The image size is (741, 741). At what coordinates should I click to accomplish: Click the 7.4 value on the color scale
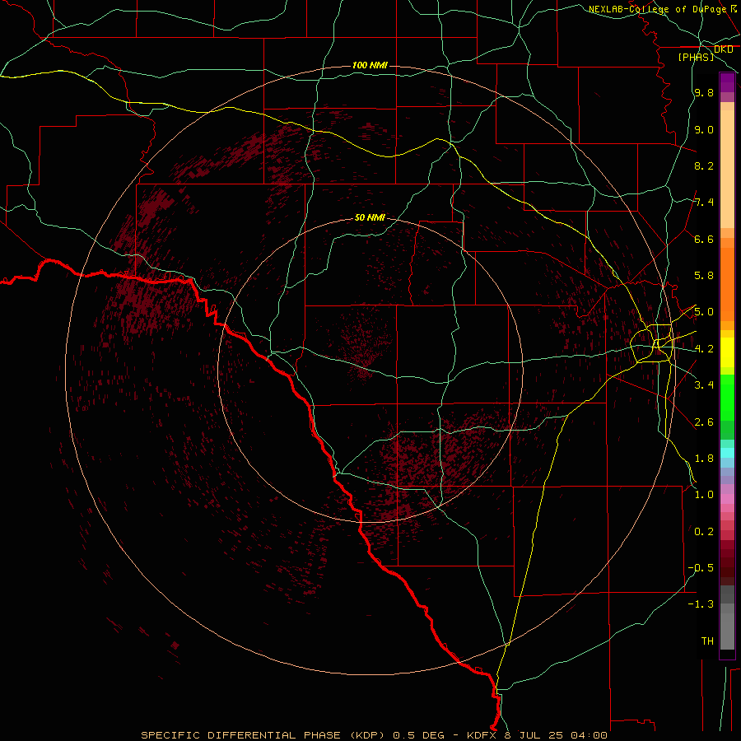704,203
